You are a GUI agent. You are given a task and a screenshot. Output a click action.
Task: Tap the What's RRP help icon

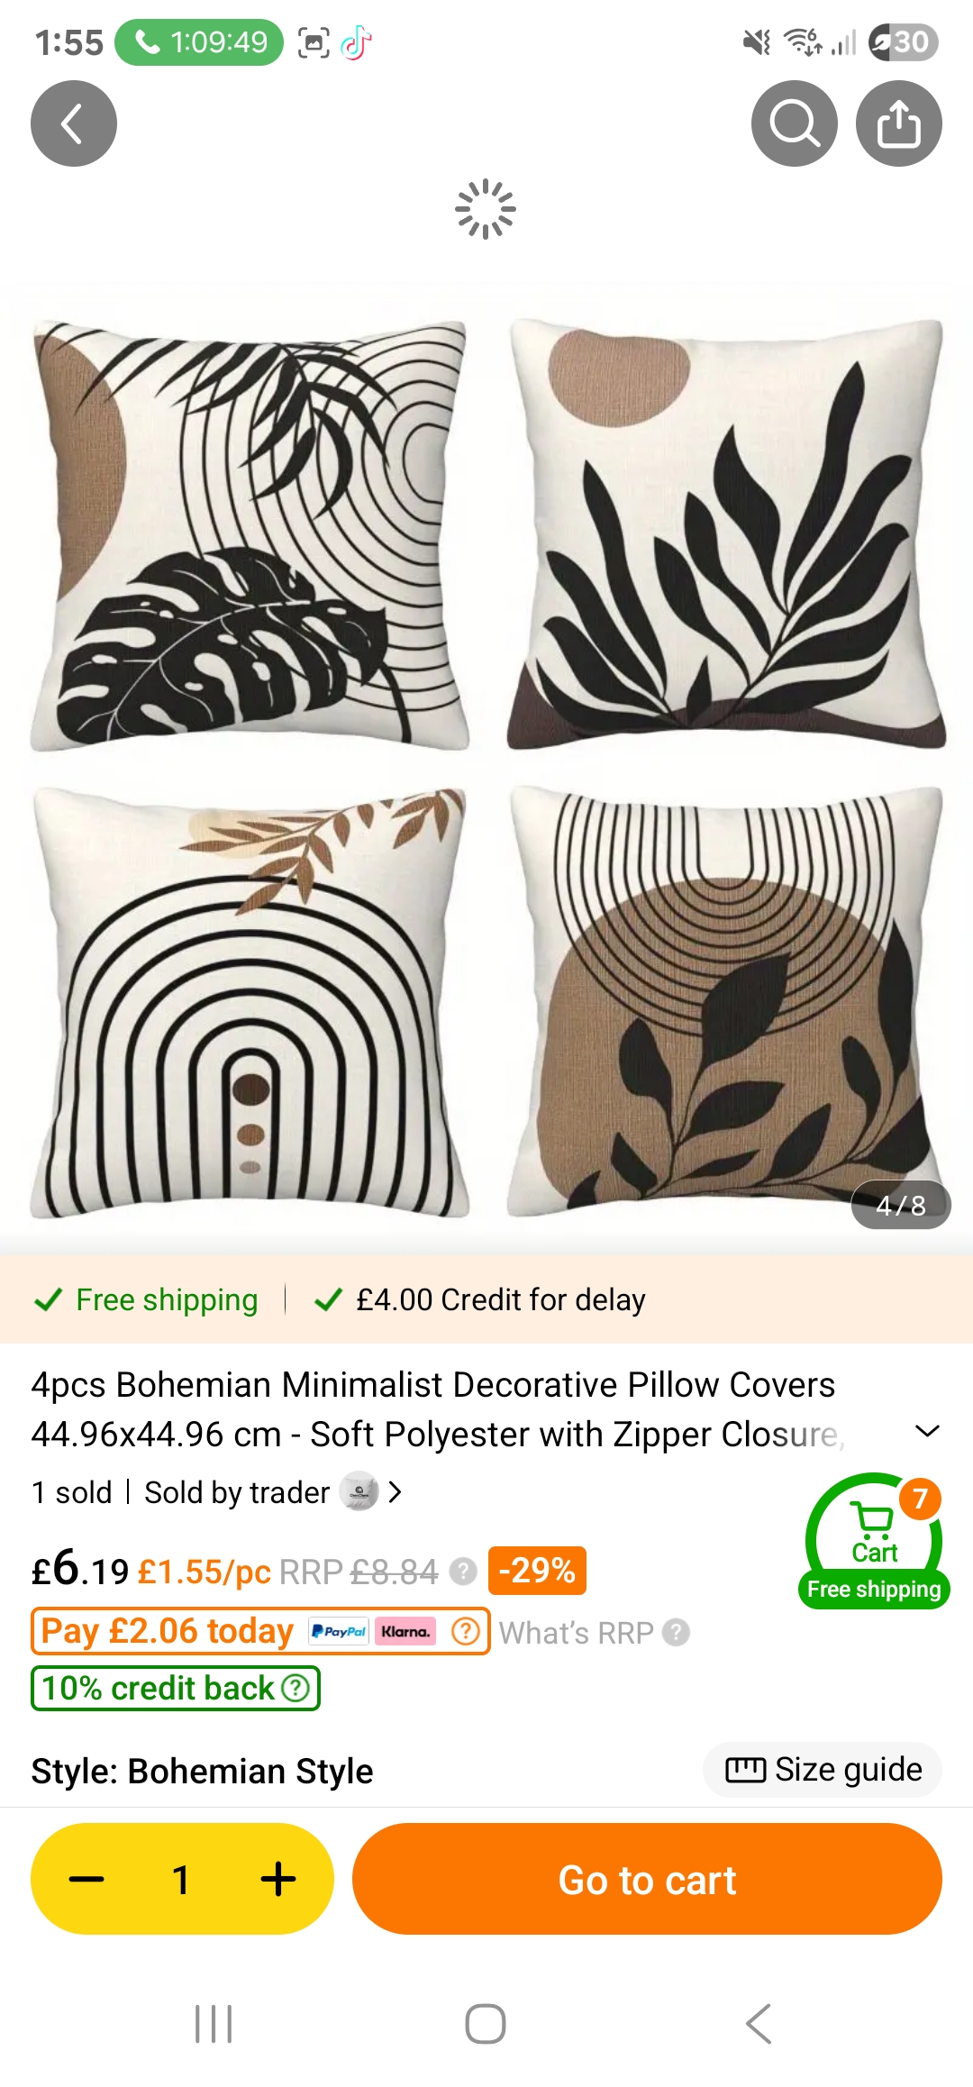tap(676, 1632)
